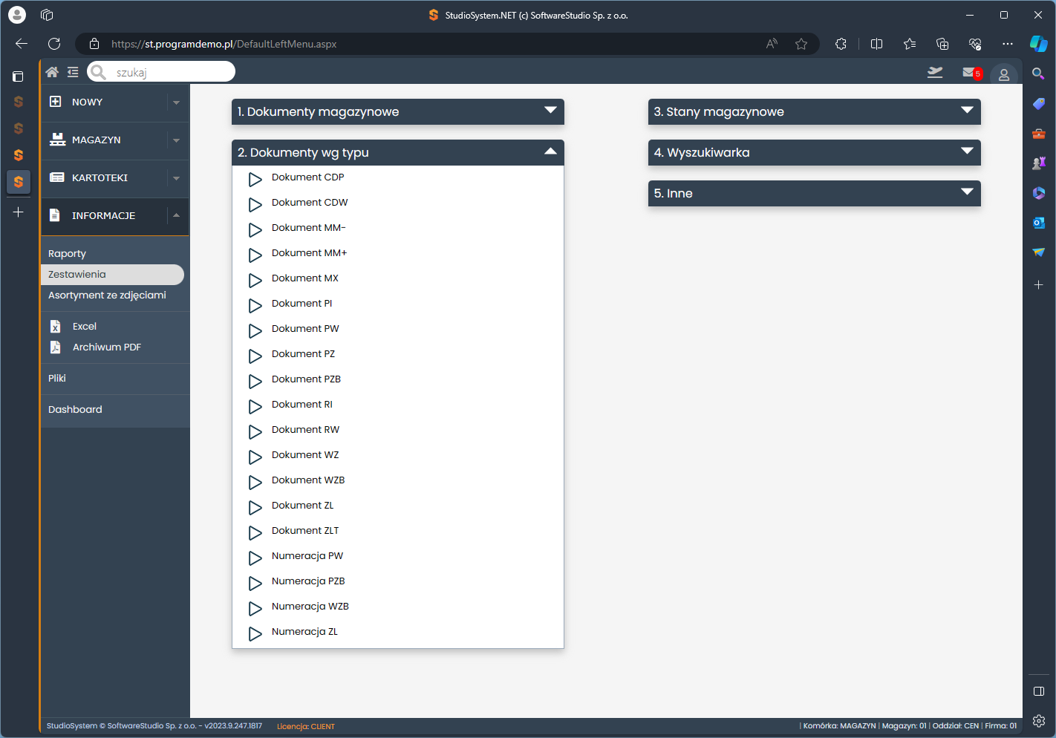
Task: Open Dokument MX report link
Action: (x=305, y=278)
